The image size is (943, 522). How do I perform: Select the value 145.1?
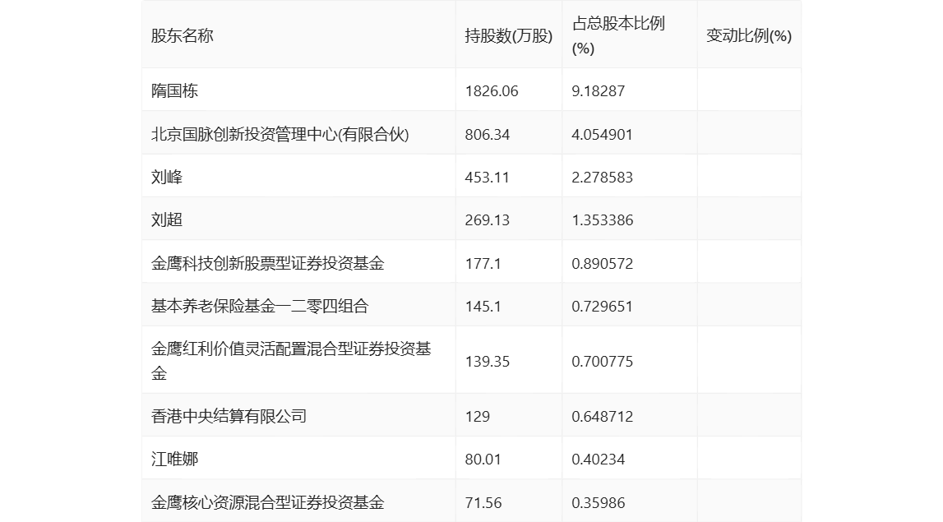pos(483,307)
